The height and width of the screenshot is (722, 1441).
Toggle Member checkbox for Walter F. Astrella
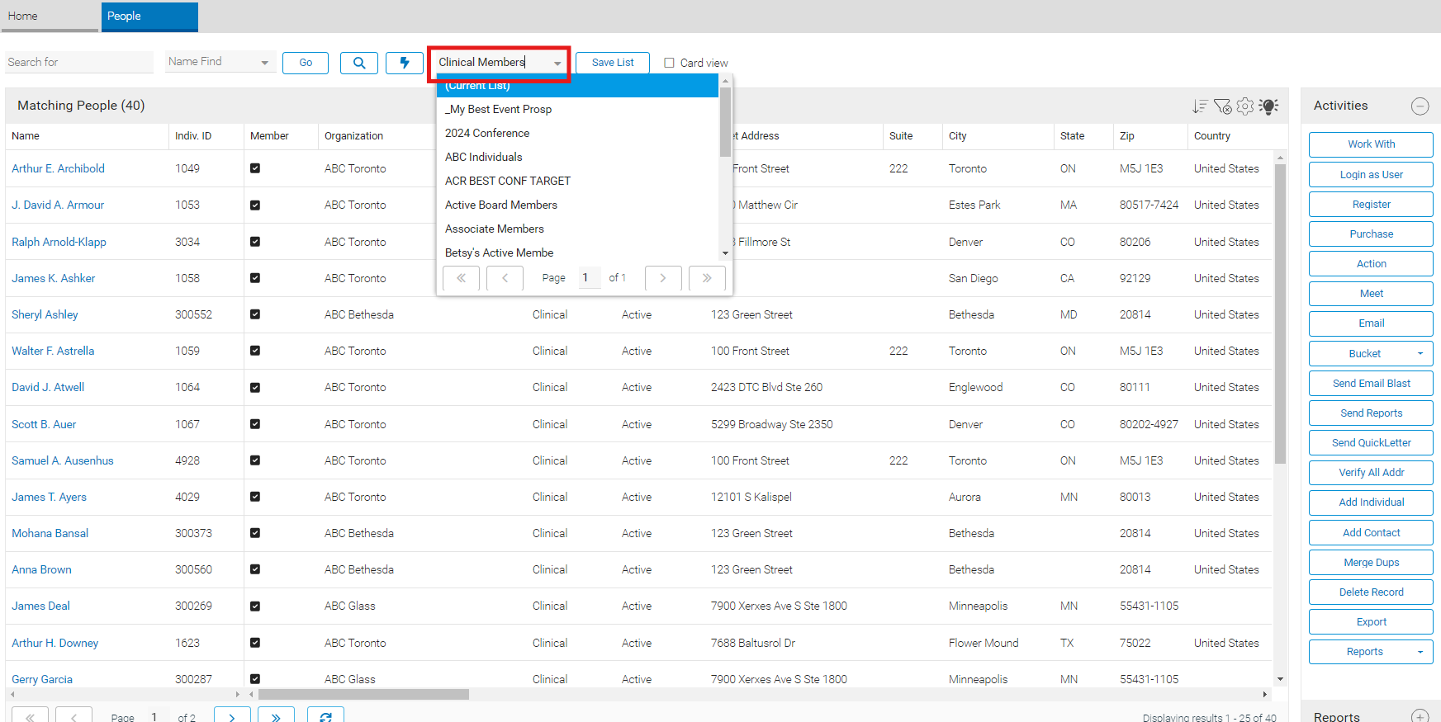pyautogui.click(x=255, y=351)
